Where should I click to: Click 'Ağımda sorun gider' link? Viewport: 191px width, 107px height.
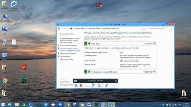click(x=67, y=59)
